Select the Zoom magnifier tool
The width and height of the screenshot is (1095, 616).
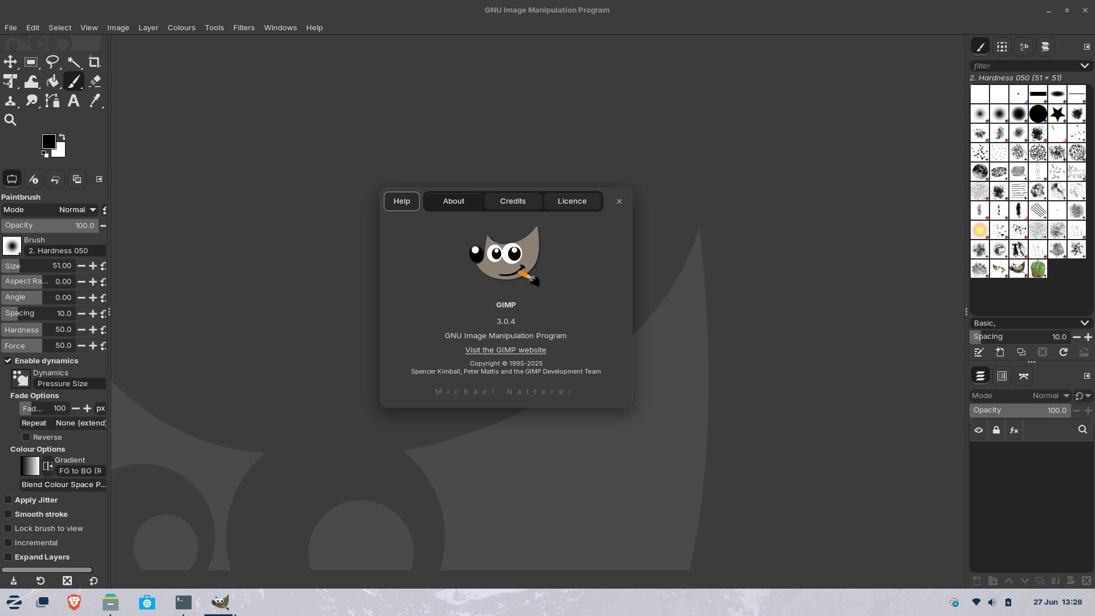tap(10, 120)
